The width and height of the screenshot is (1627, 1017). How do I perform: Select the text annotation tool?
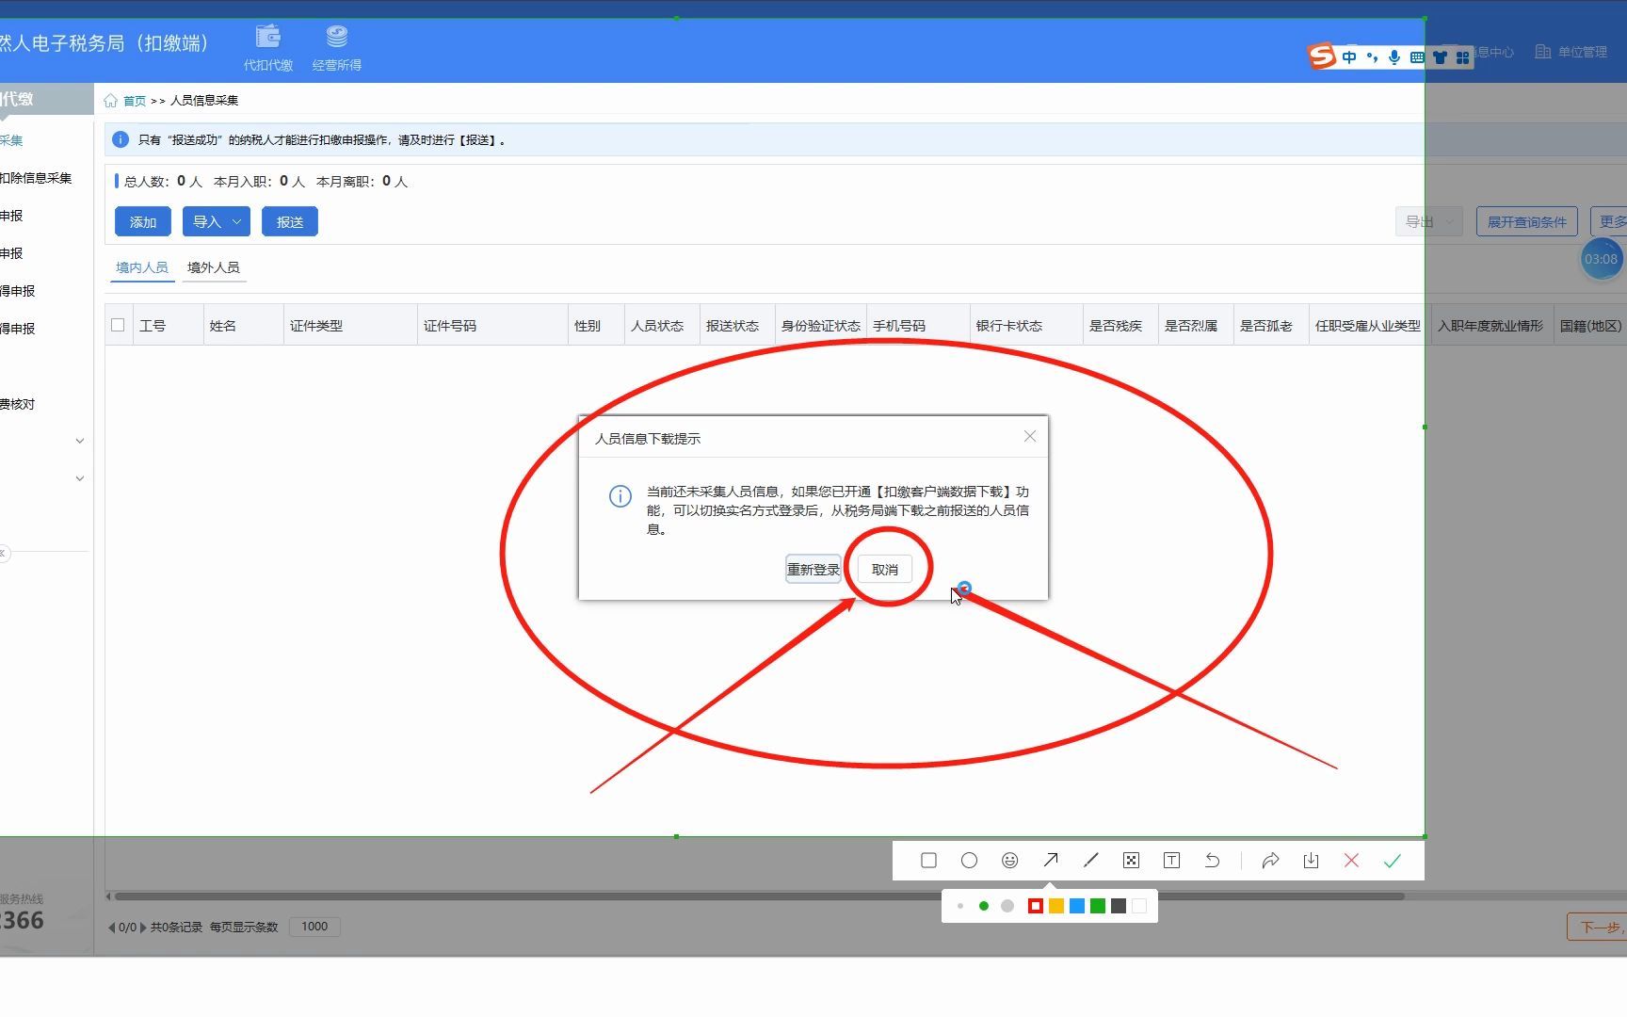pos(1171,860)
